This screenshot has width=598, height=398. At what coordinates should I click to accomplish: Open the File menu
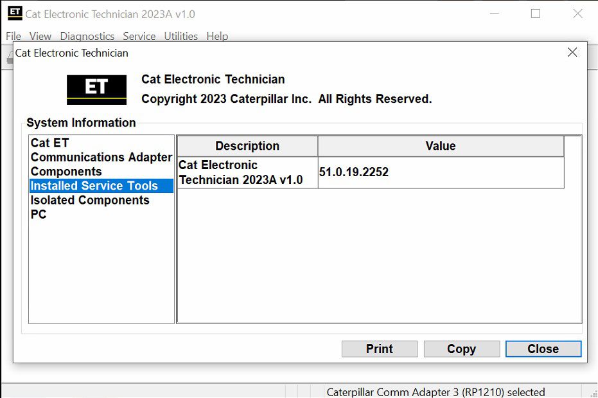point(12,36)
